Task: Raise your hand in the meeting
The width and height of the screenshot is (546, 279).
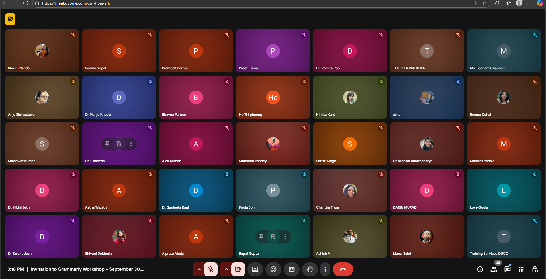Action: [x=310, y=269]
